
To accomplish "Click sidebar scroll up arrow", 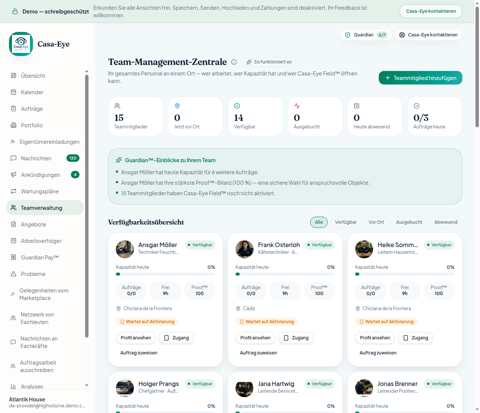I will pyautogui.click(x=87, y=71).
